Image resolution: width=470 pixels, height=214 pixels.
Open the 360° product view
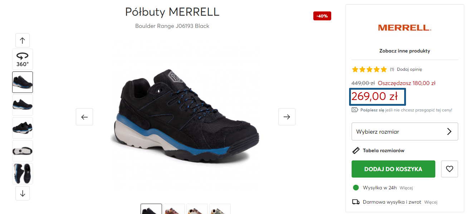tap(23, 59)
